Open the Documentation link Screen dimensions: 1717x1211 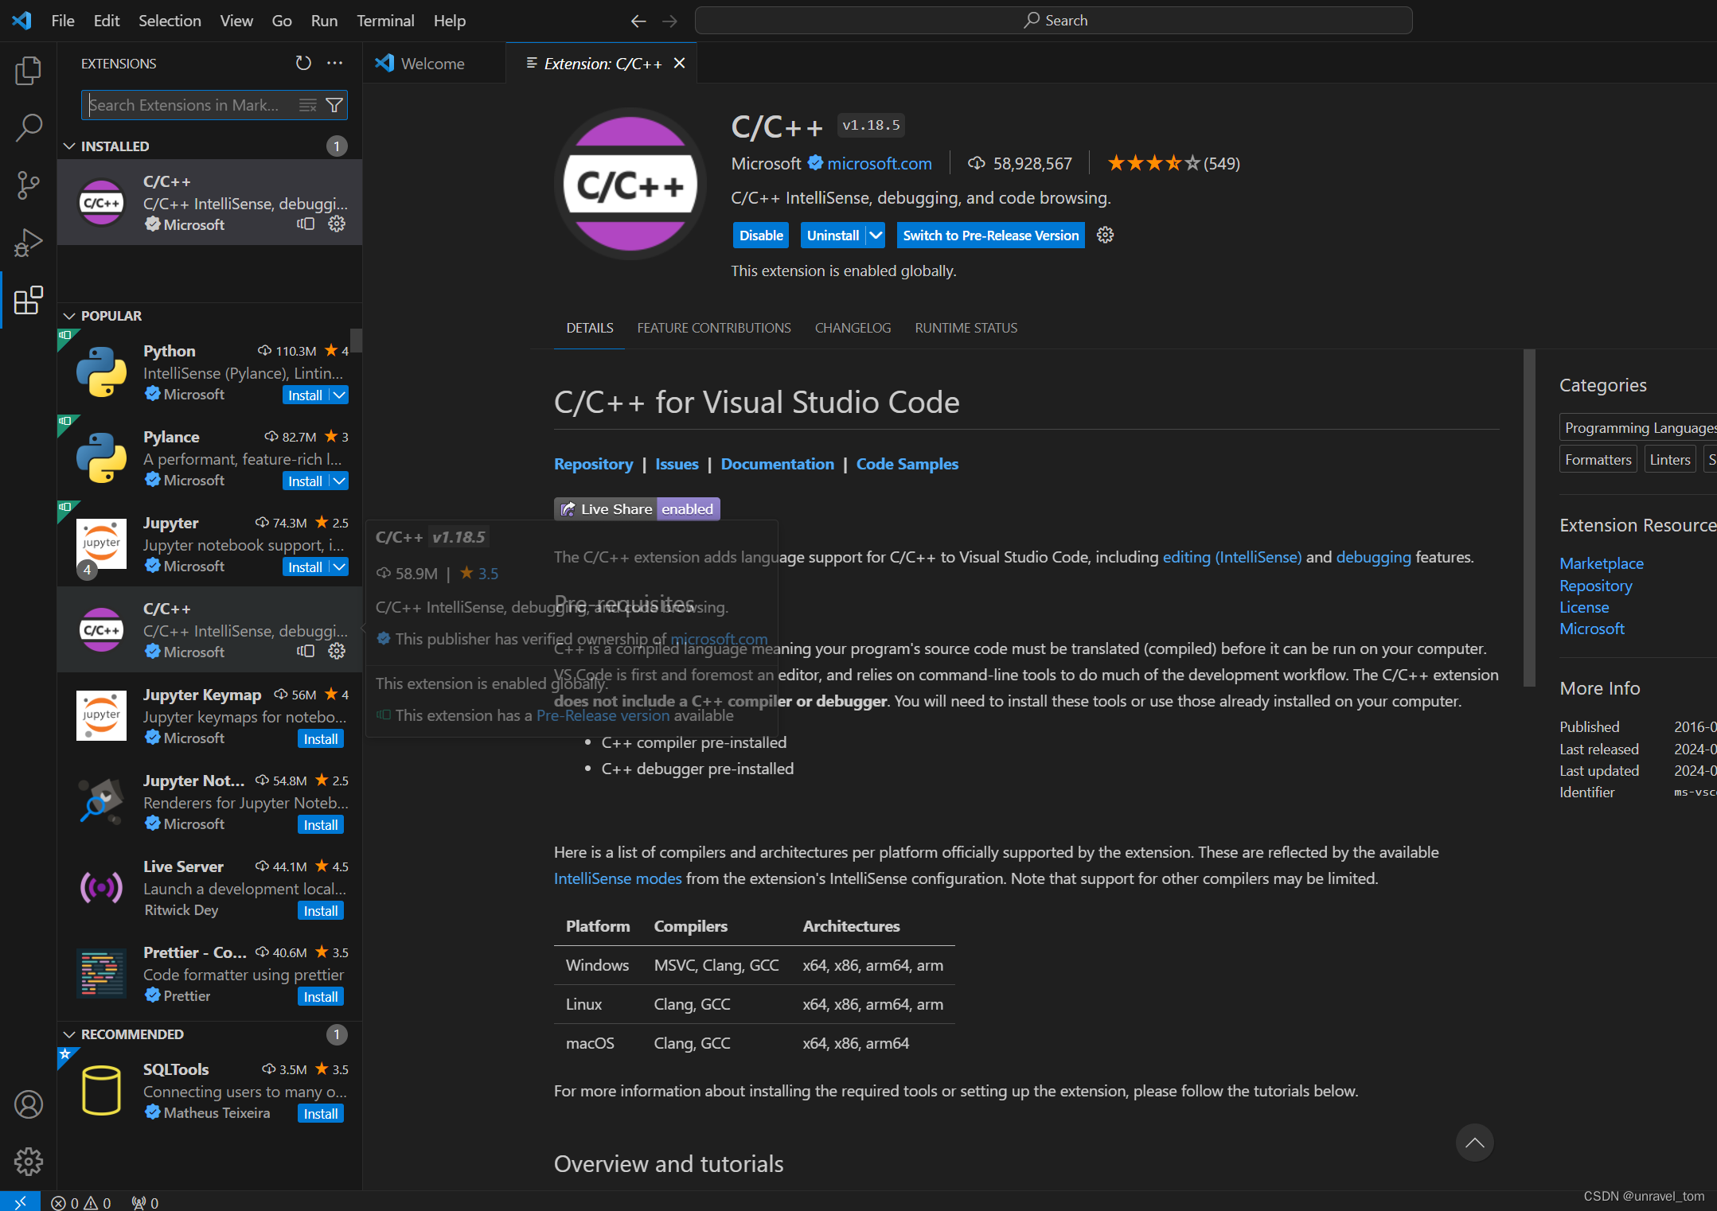pyautogui.click(x=777, y=464)
